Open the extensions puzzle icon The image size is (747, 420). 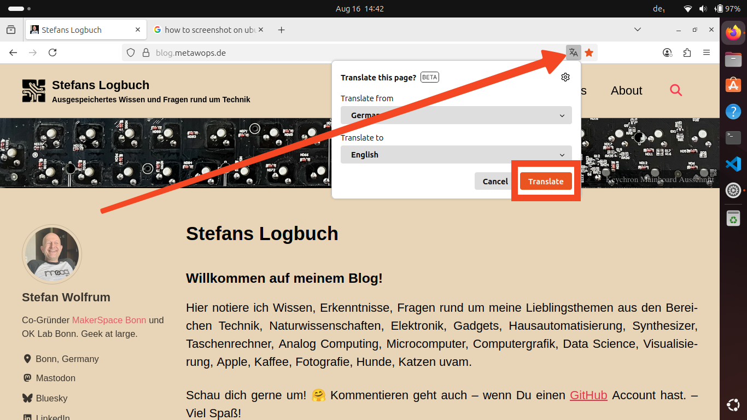687,52
